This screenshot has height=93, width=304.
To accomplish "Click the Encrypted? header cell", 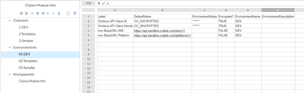I will click(x=226, y=16).
